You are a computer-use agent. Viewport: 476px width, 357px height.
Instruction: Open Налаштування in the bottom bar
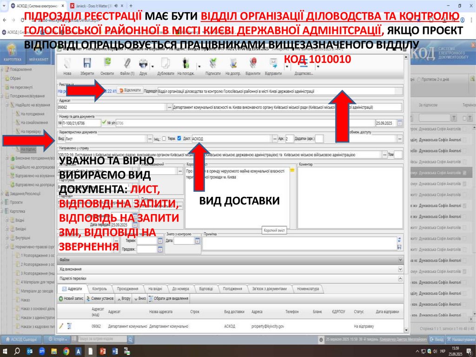[x=461, y=339]
